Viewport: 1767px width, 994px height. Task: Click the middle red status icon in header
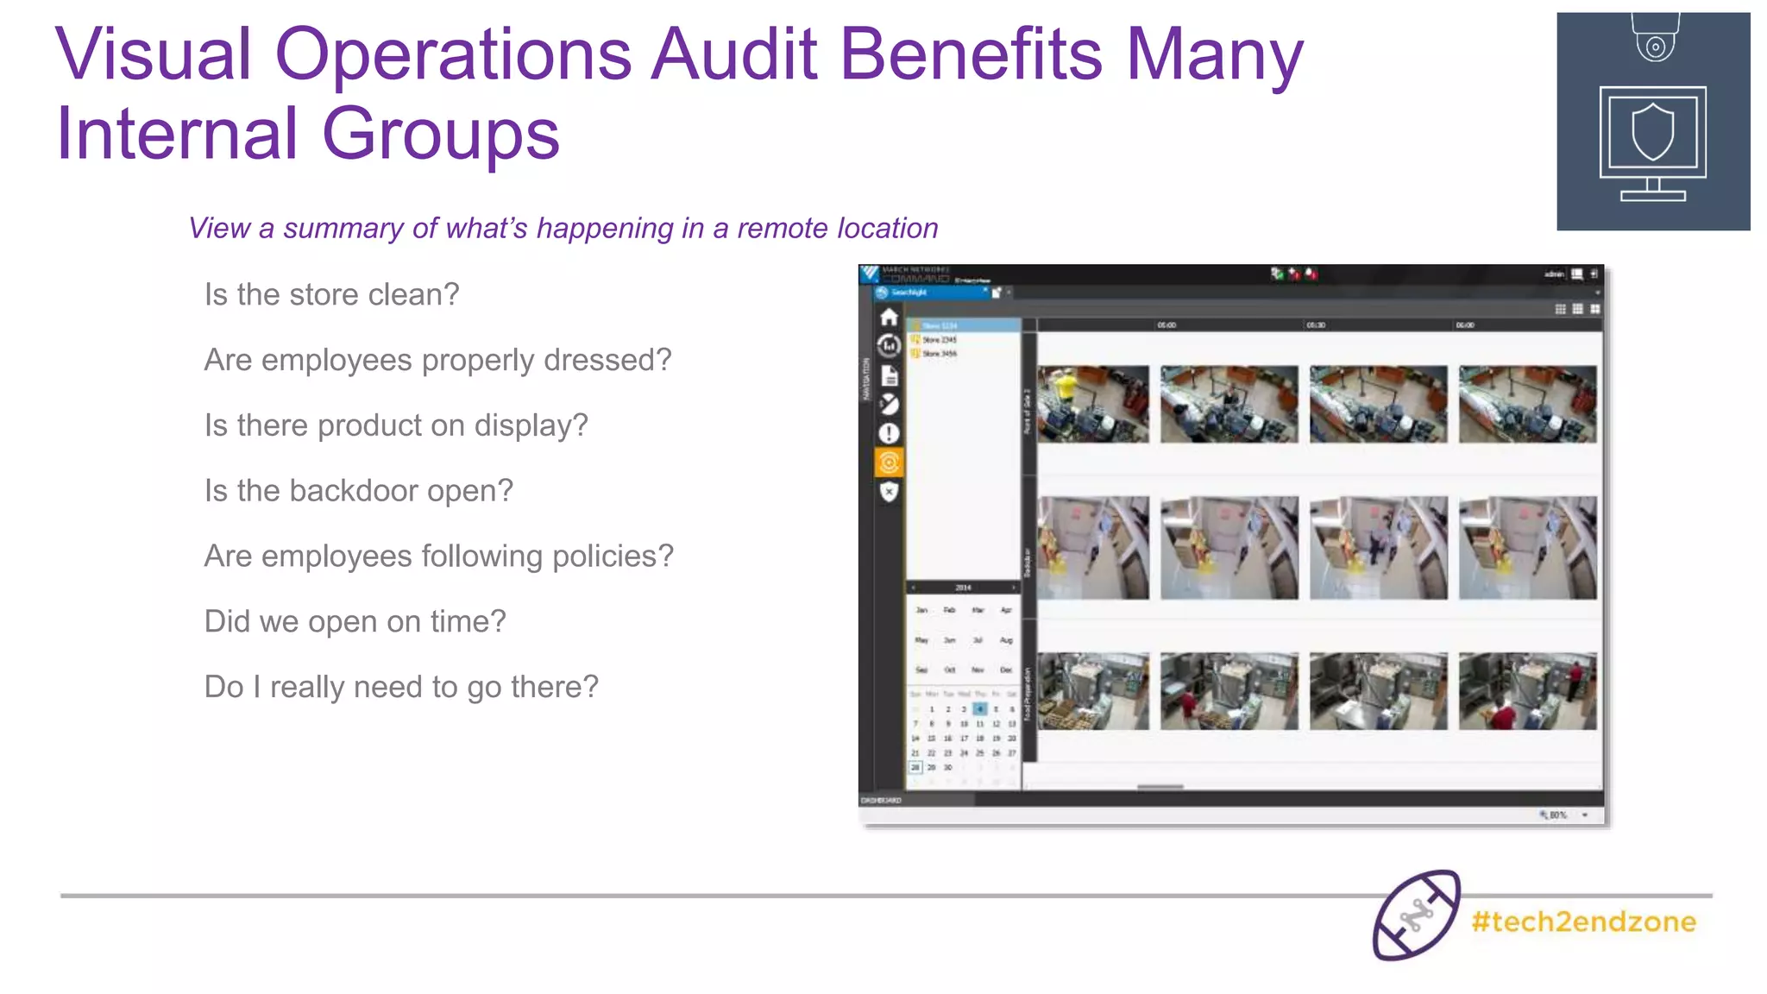coord(1294,274)
